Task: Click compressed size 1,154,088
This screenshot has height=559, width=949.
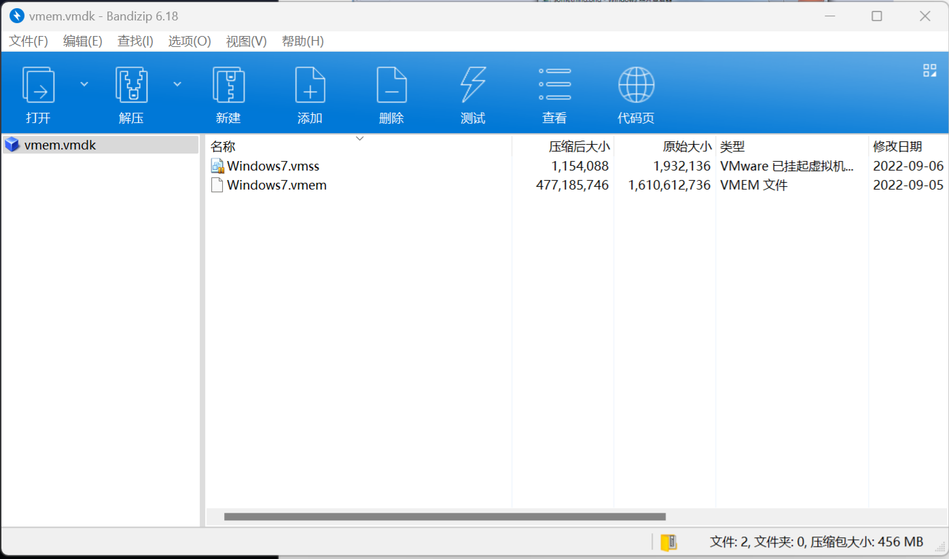Action: pyautogui.click(x=580, y=166)
